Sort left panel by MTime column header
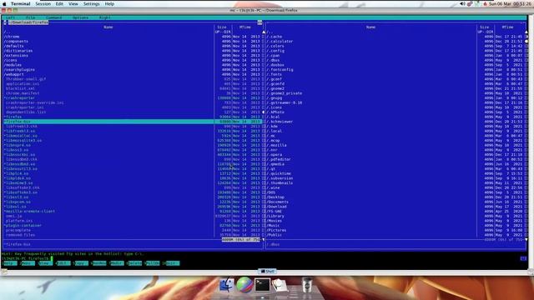The width and height of the screenshot is (534, 300). (x=244, y=27)
